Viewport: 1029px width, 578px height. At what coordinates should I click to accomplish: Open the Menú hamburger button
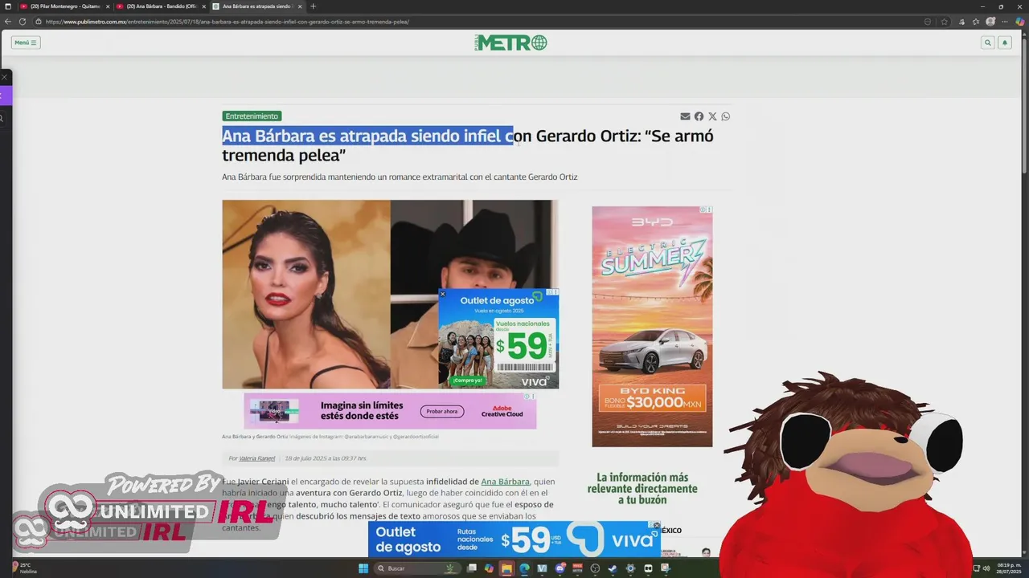pos(26,43)
